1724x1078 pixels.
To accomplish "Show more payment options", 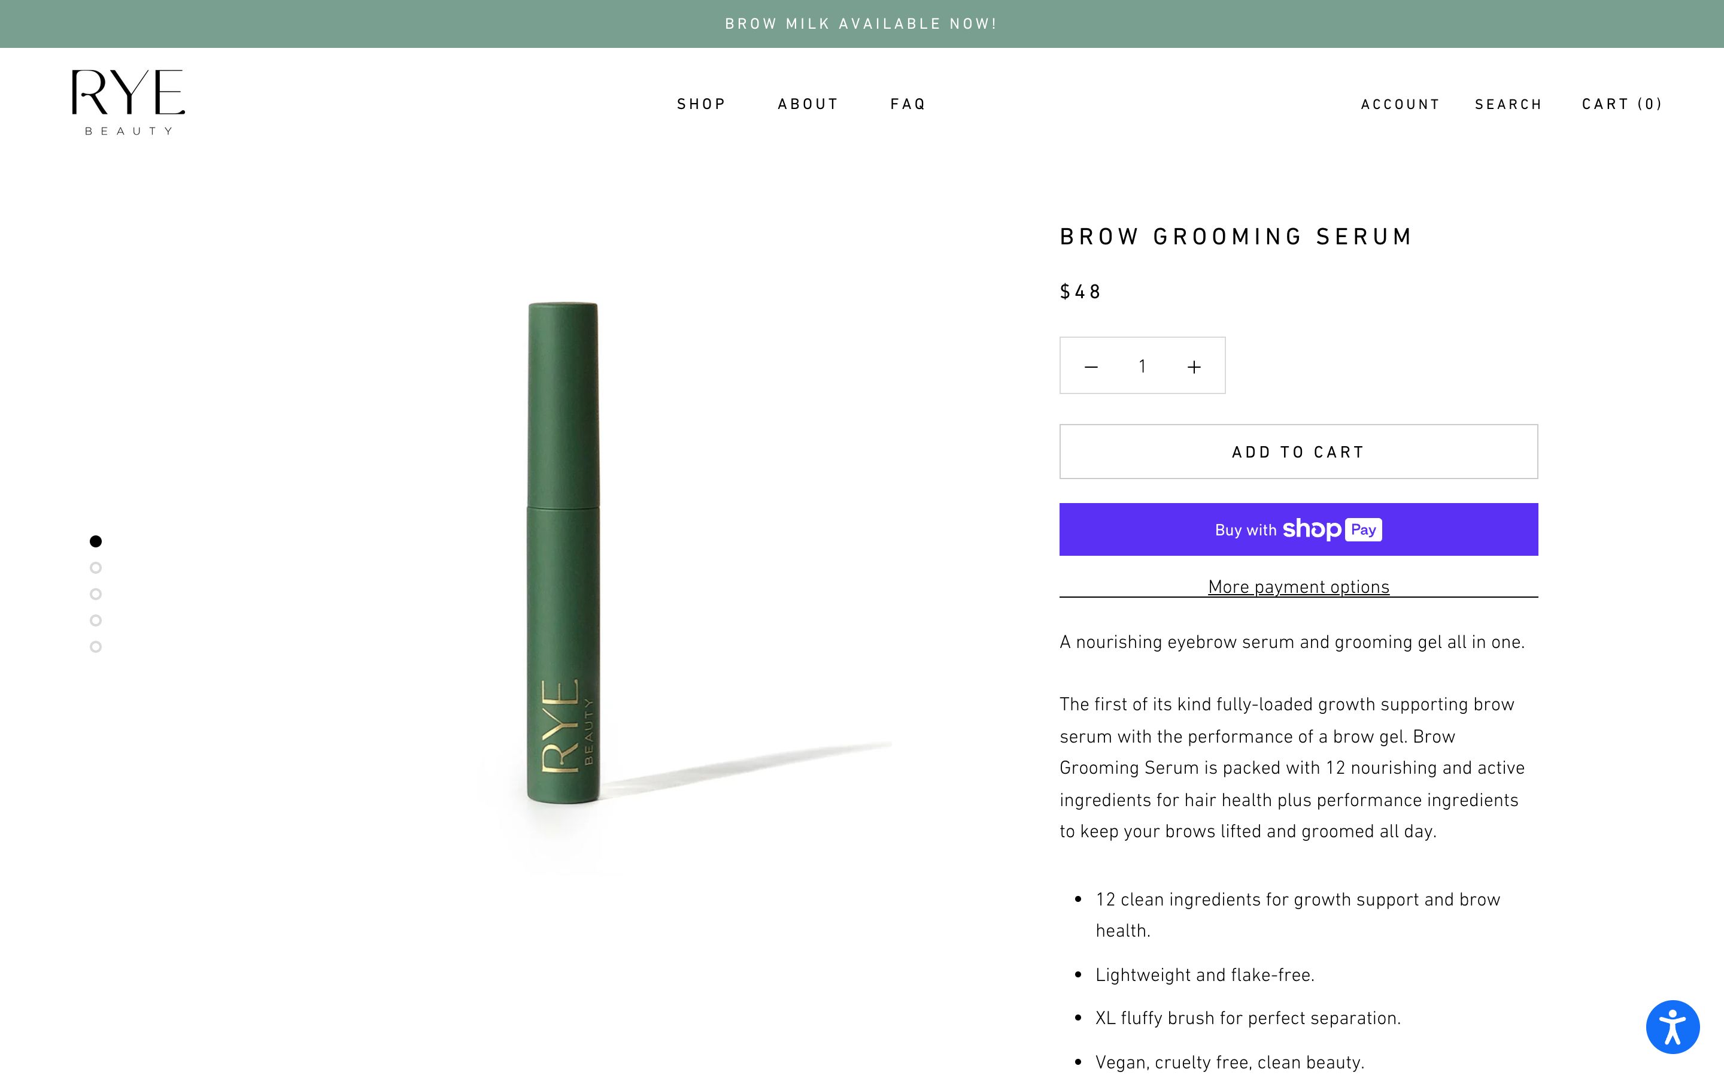I will click(1298, 587).
